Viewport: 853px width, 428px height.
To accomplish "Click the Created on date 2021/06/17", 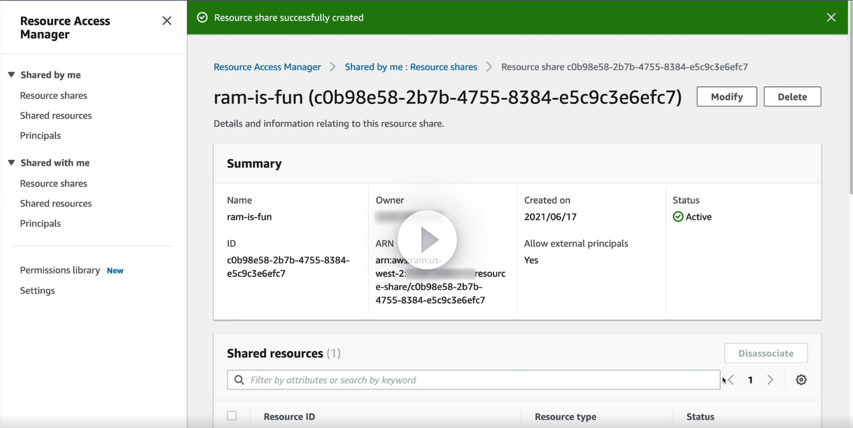I will pyautogui.click(x=551, y=217).
